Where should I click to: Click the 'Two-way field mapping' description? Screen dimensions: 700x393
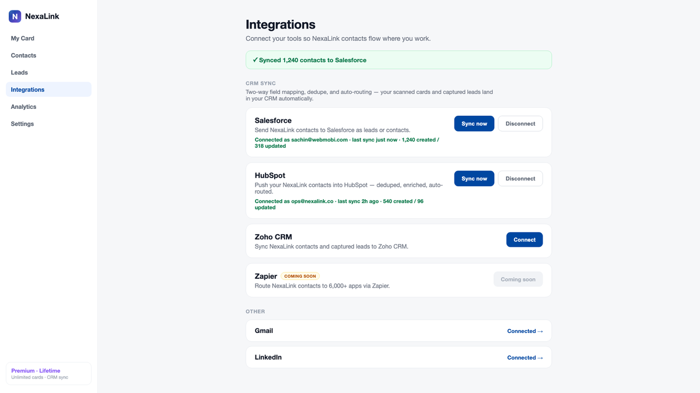pos(369,95)
